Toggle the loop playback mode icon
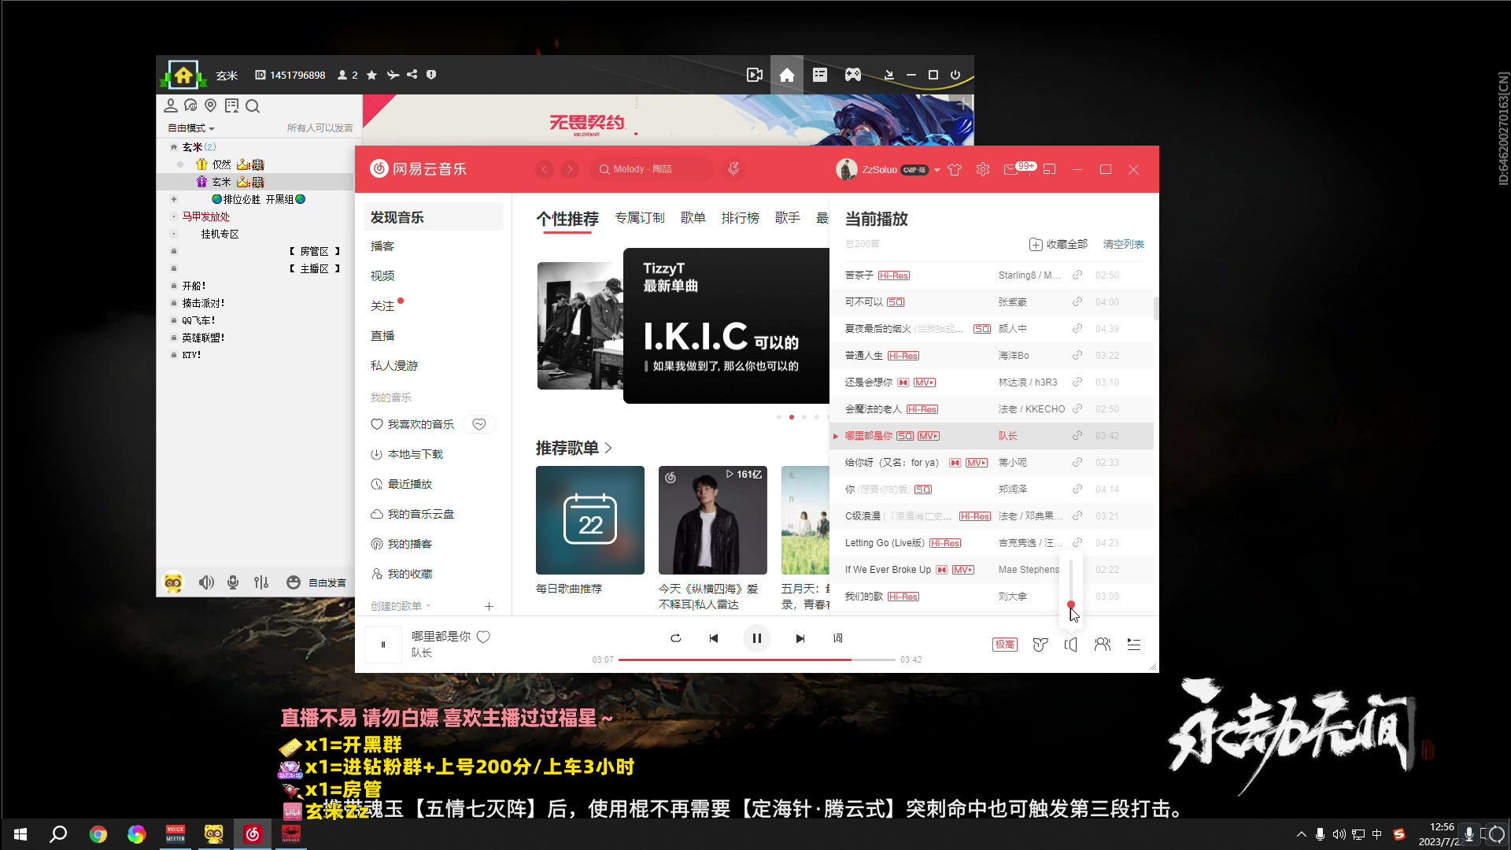The height and width of the screenshot is (850, 1511). [x=675, y=638]
